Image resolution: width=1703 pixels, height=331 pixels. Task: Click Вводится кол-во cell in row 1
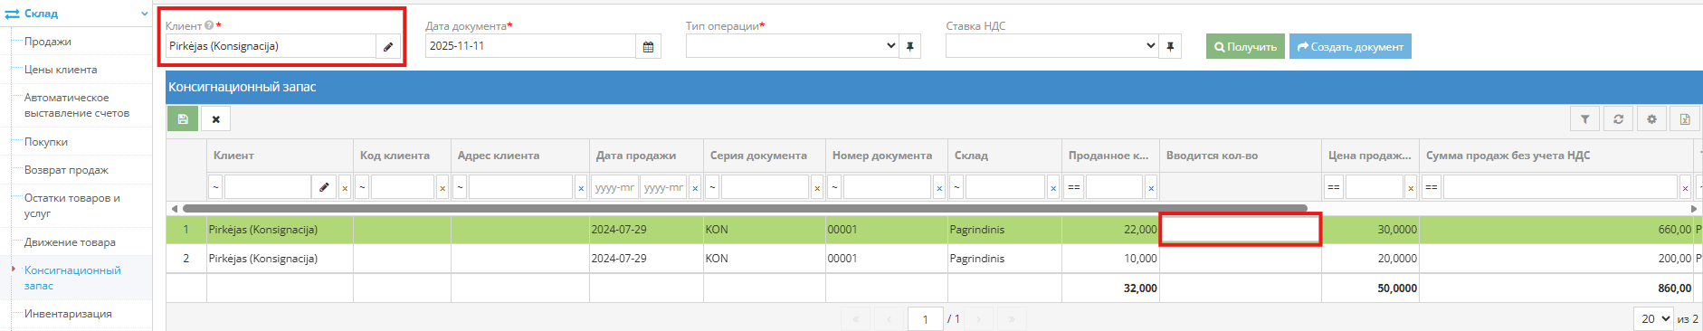point(1240,230)
